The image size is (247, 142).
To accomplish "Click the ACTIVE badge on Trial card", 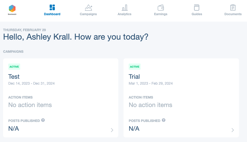I will pyautogui.click(x=135, y=67).
